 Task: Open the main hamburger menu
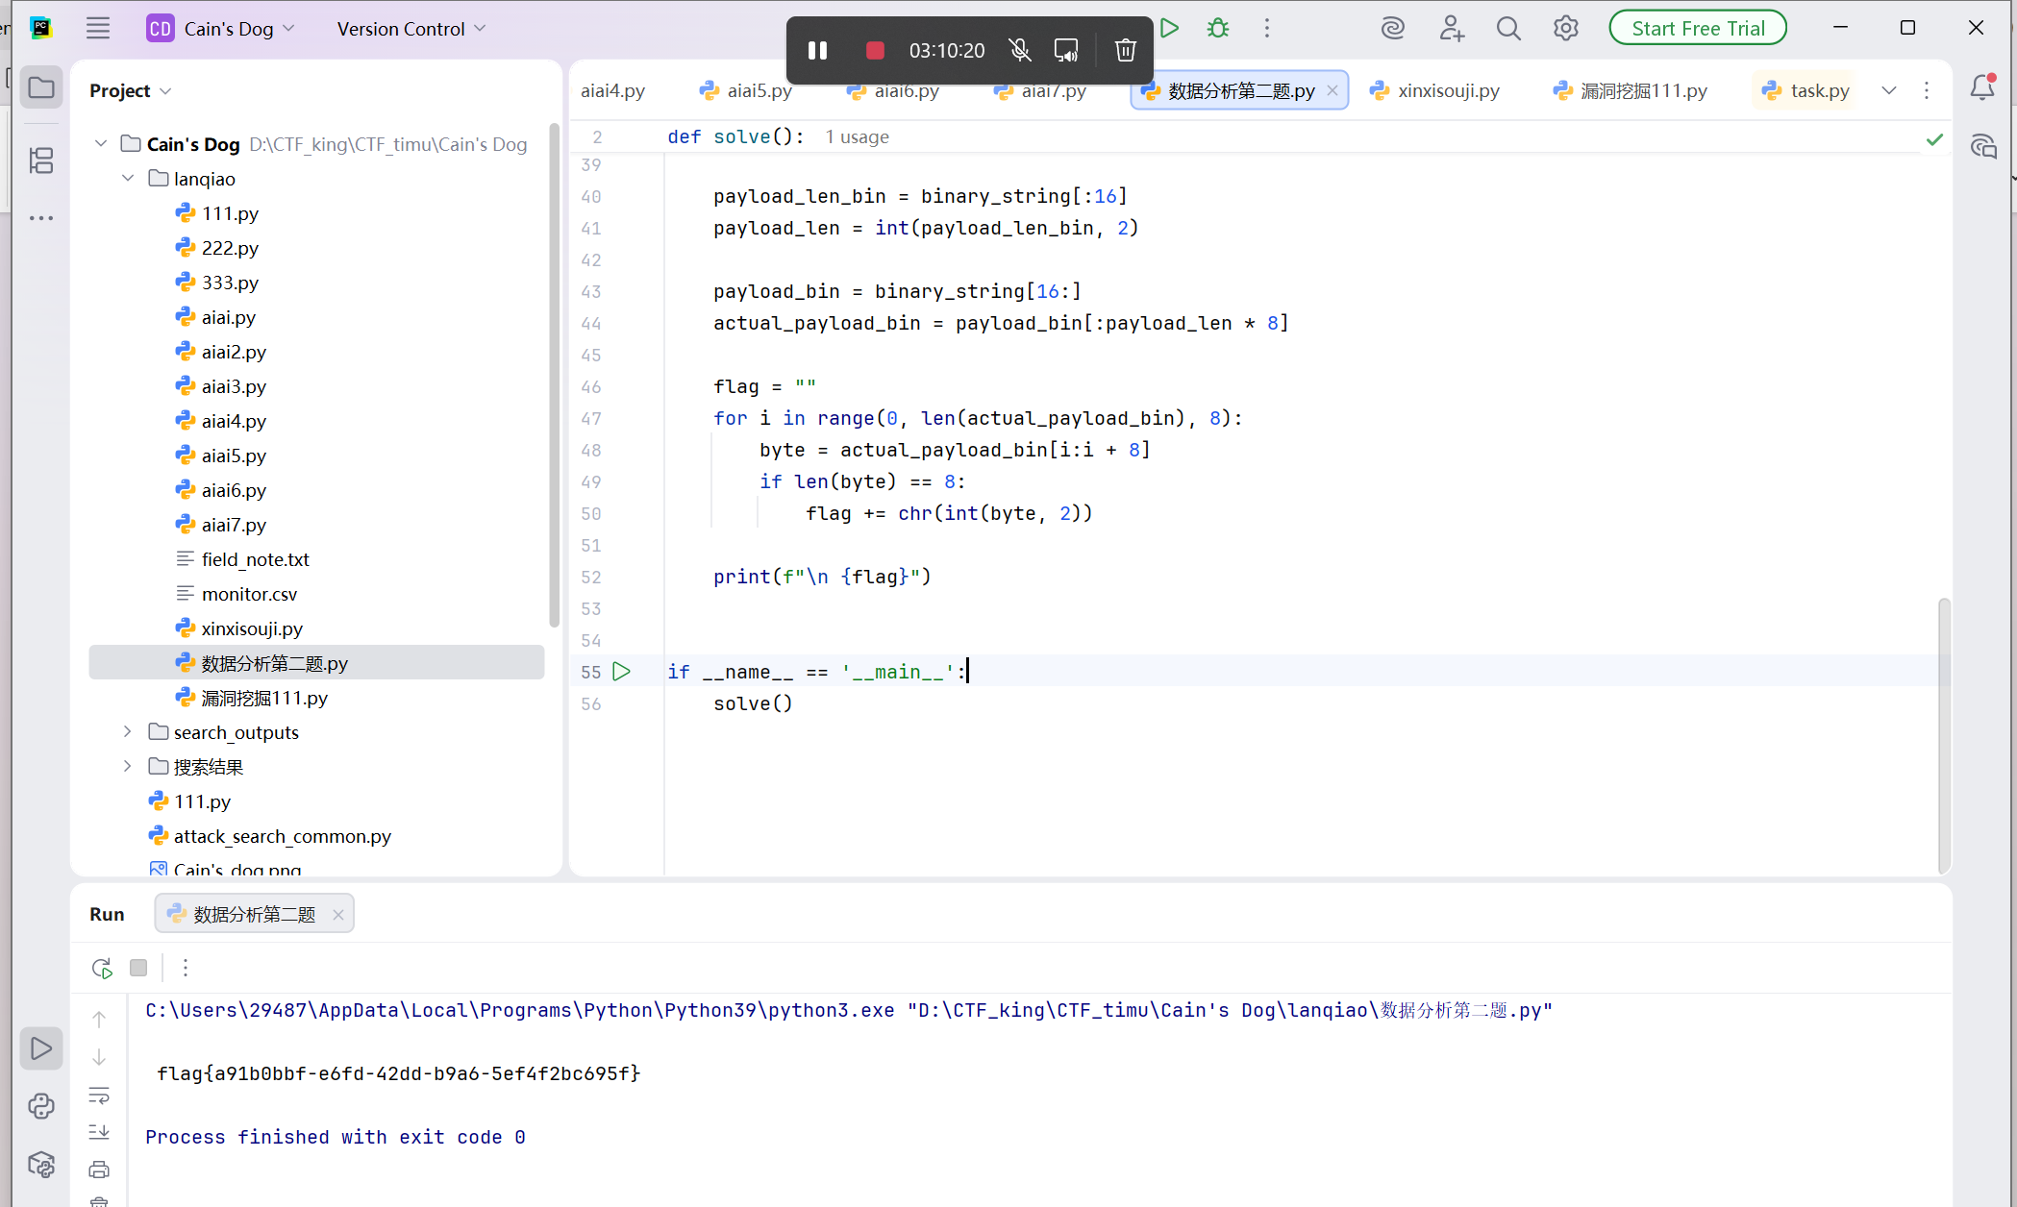98,28
